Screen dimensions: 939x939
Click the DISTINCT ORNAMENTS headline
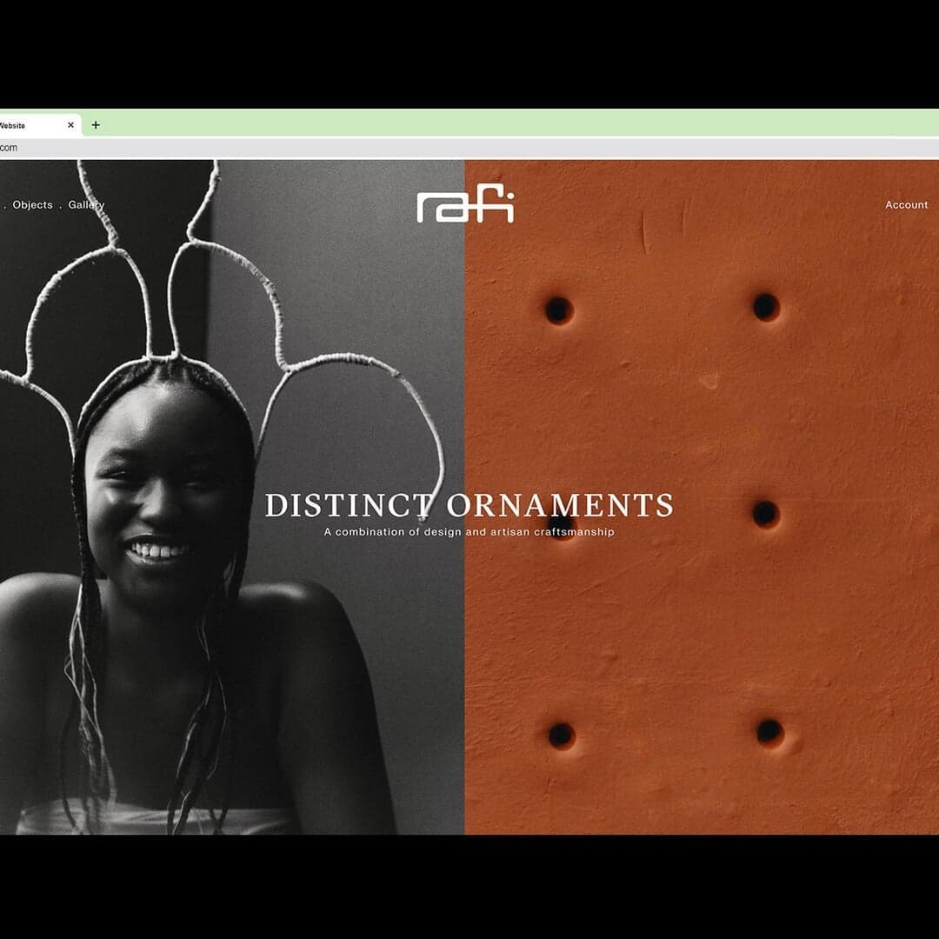point(469,505)
